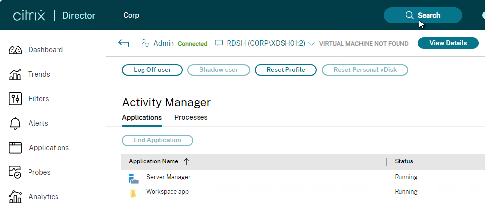This screenshot has height=207, width=485.
Task: Click the Activity Manager heading
Action: pos(167,102)
